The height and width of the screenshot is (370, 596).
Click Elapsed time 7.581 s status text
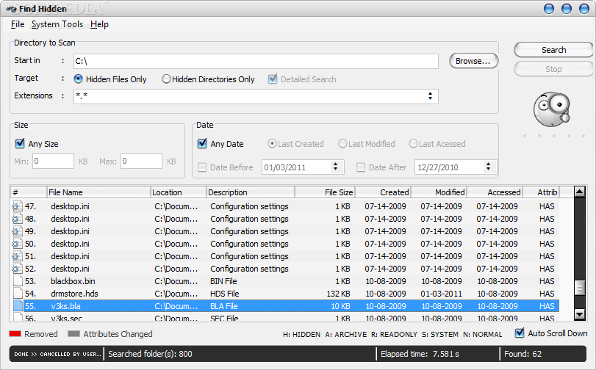tap(420, 354)
